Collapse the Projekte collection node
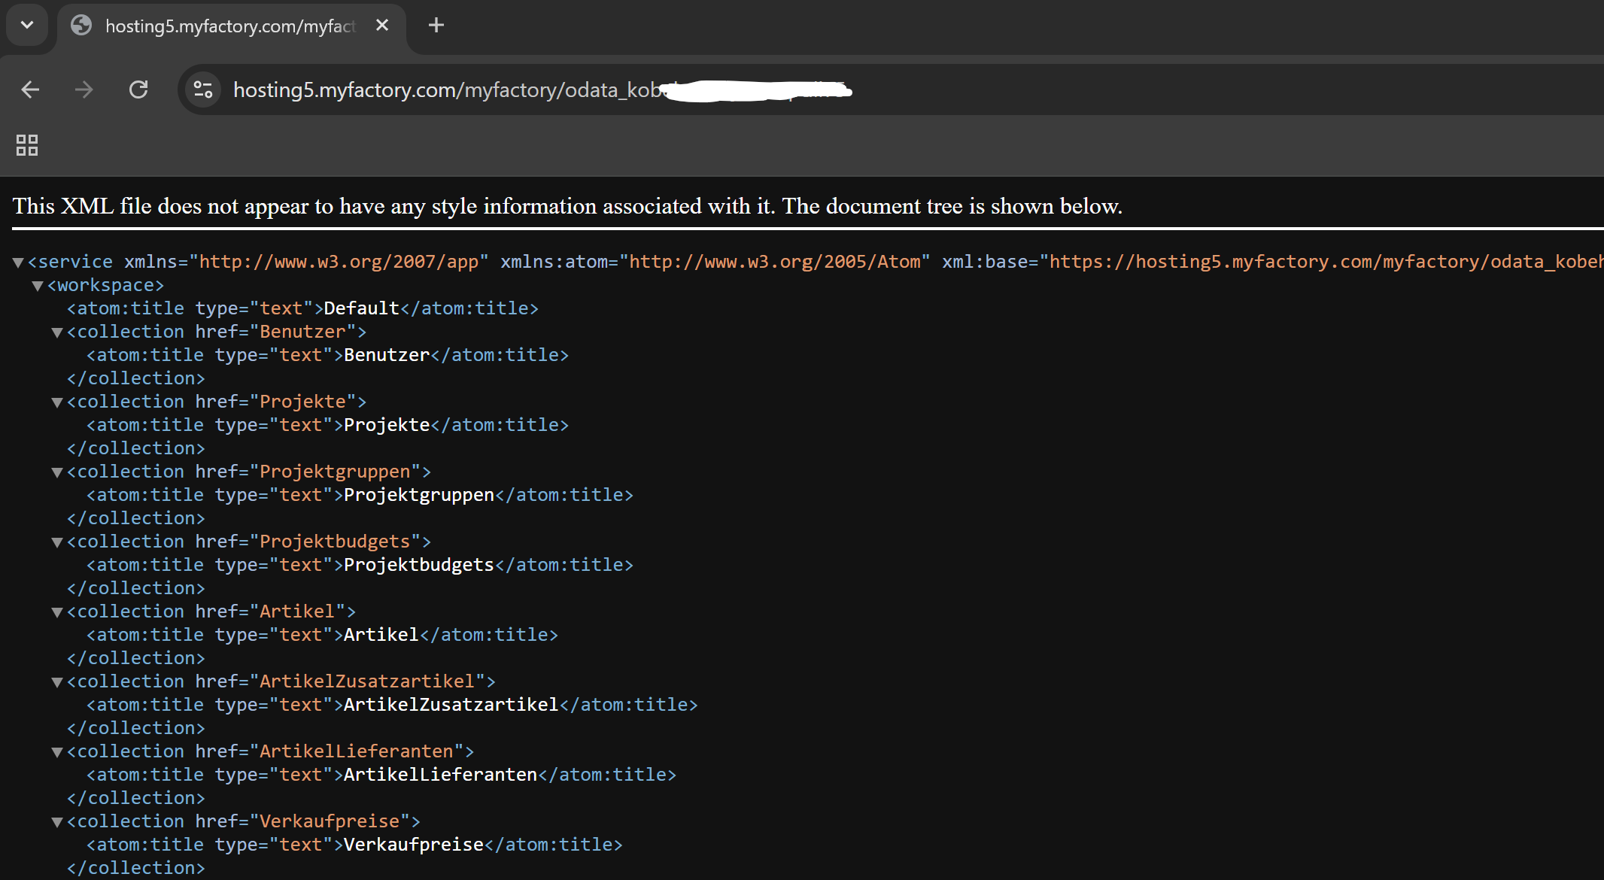Image resolution: width=1604 pixels, height=880 pixels. [x=57, y=402]
